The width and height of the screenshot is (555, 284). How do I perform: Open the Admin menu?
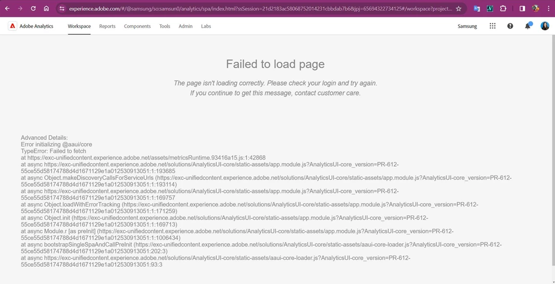[186, 26]
